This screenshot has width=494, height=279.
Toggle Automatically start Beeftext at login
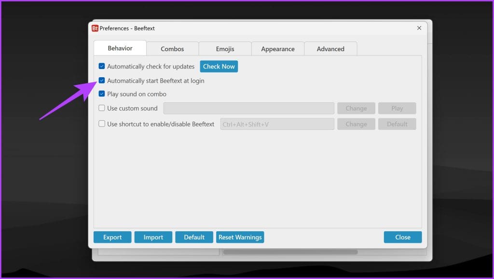pyautogui.click(x=102, y=81)
